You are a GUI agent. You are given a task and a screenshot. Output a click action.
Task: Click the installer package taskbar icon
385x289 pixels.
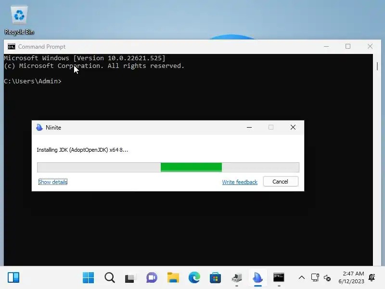[x=237, y=278]
